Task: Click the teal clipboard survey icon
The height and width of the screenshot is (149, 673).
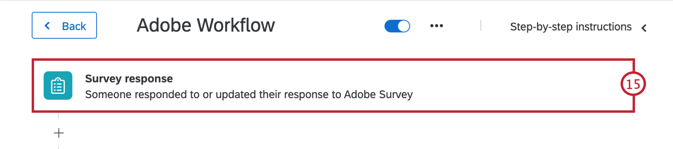Action: (58, 86)
